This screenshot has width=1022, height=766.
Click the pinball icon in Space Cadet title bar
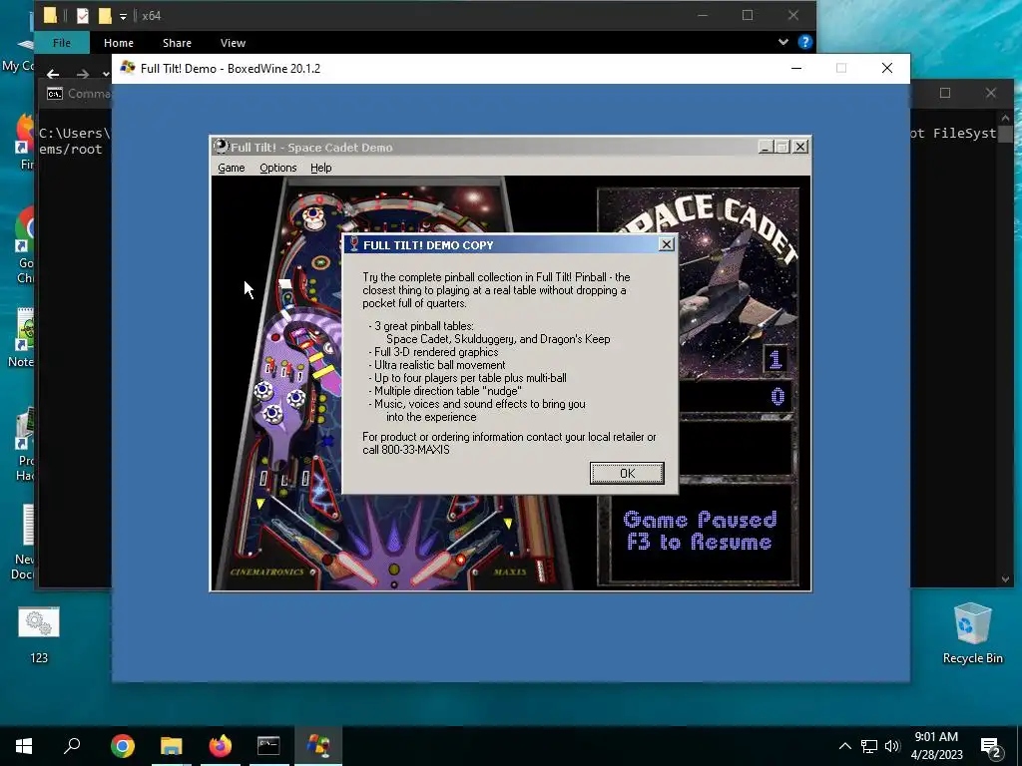pyautogui.click(x=222, y=147)
